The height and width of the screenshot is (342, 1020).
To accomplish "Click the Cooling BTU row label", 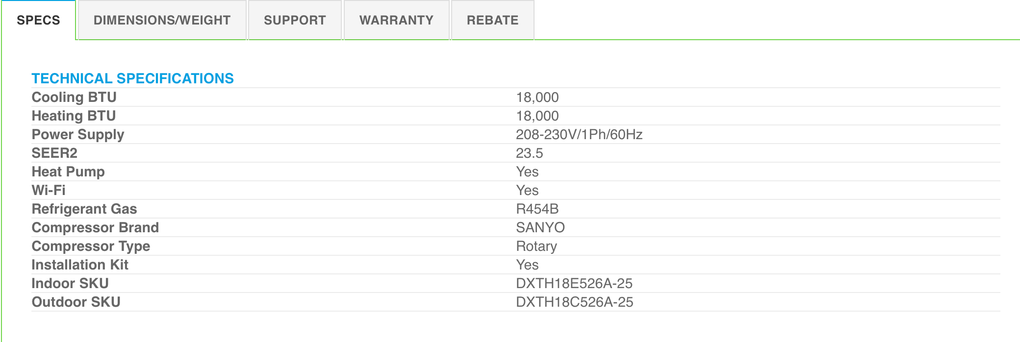I will 75,97.
